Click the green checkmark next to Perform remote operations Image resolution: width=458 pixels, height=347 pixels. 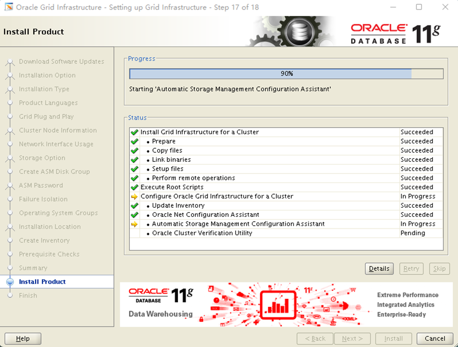click(134, 178)
